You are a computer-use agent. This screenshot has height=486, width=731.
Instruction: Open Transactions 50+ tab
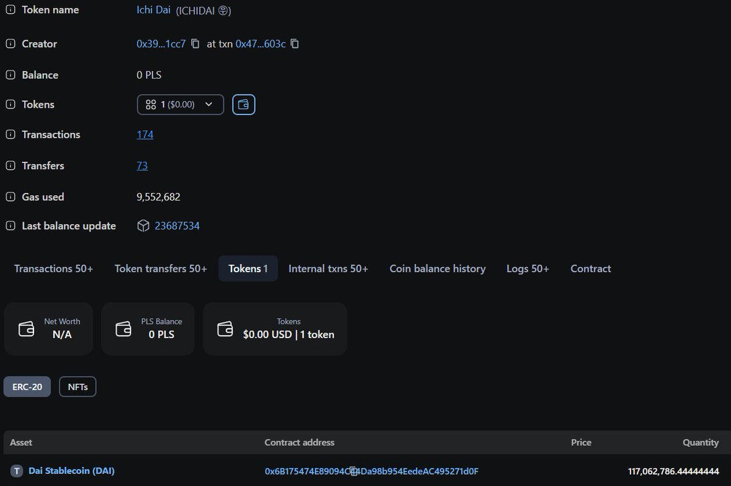tap(54, 269)
